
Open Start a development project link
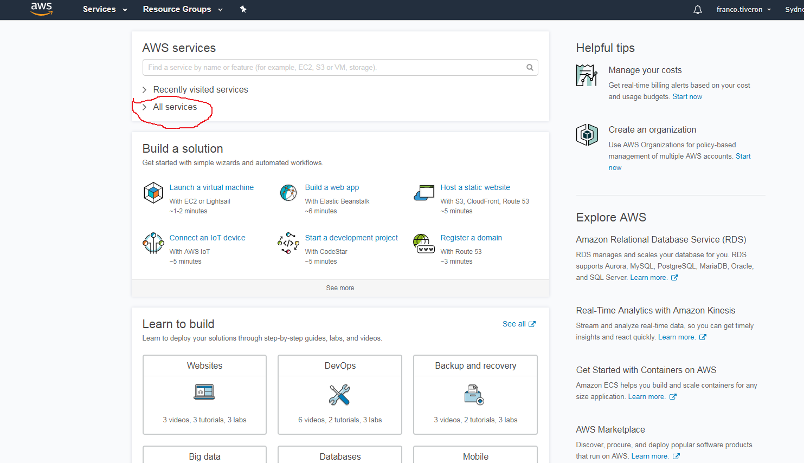pos(351,238)
